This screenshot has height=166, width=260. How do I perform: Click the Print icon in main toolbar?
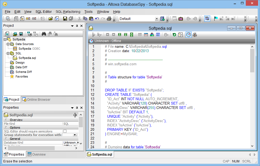(109, 19)
